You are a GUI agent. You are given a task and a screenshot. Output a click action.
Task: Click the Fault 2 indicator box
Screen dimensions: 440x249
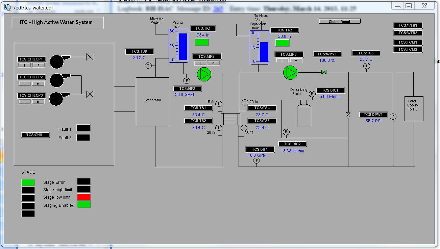[83, 138]
